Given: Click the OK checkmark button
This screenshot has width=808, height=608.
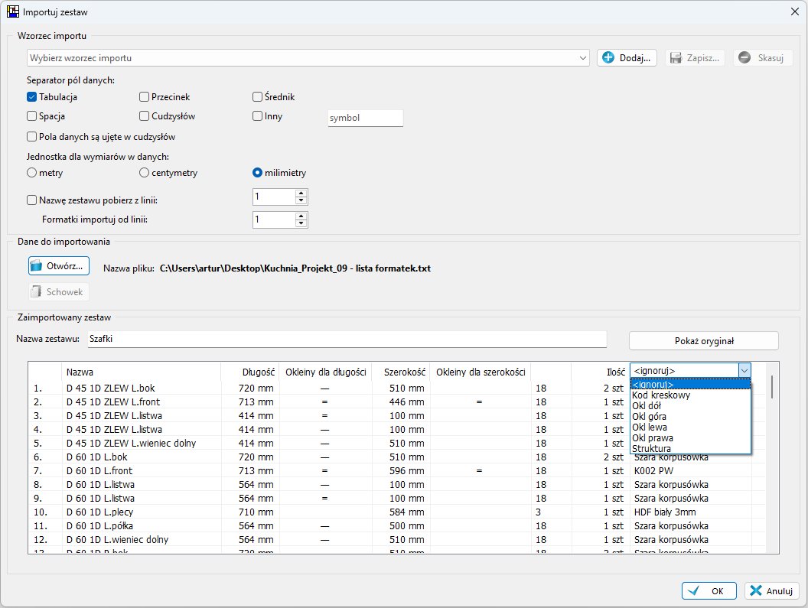Looking at the screenshot, I should [709, 590].
